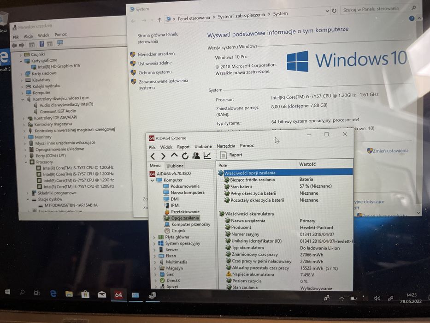The image size is (430, 323).
Task: Switch to the Ulubione tab in AIDA64
Action: click(x=175, y=166)
